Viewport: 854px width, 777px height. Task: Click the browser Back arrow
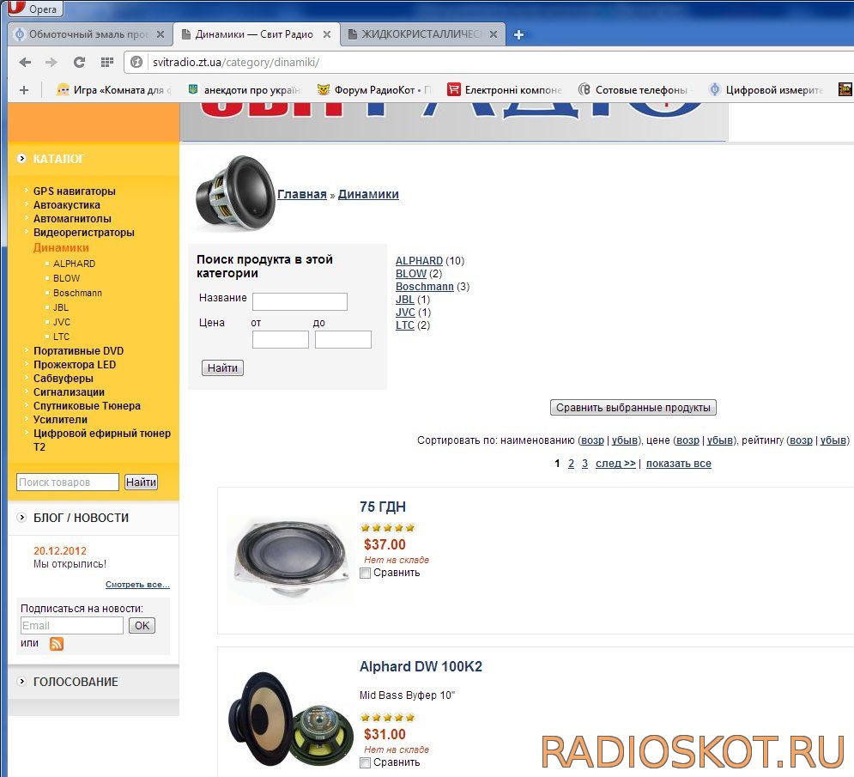25,62
